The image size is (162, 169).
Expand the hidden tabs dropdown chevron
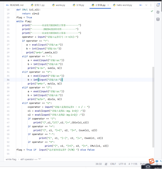pyautogui.click(x=146, y=5)
